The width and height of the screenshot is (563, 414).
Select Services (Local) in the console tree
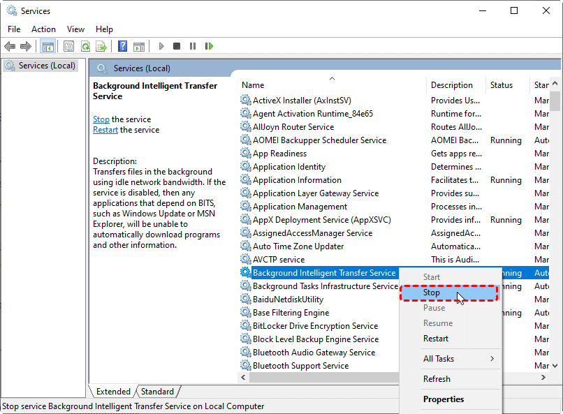47,66
